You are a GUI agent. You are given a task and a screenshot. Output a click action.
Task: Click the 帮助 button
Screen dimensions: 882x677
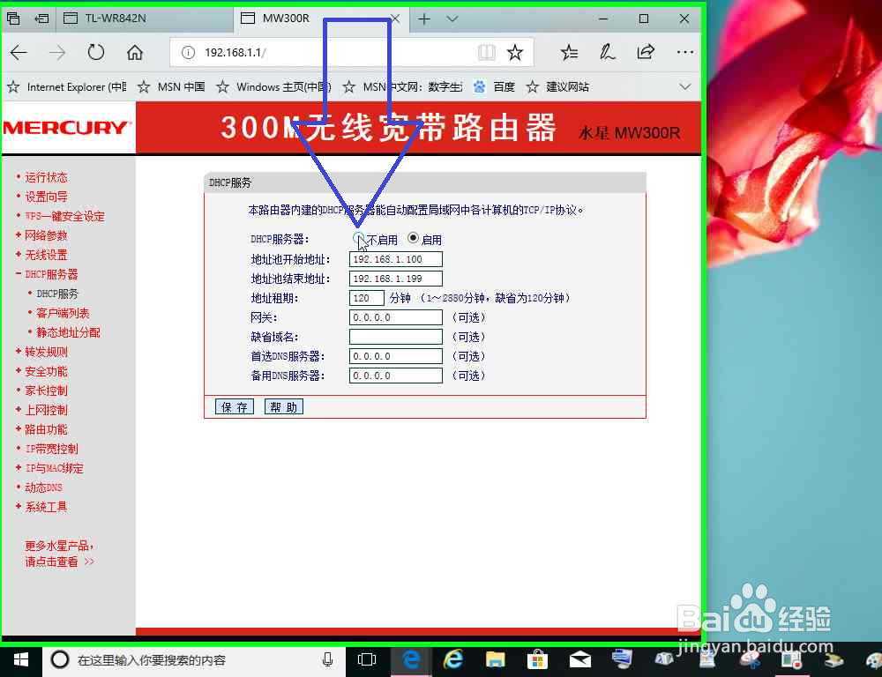coord(284,407)
